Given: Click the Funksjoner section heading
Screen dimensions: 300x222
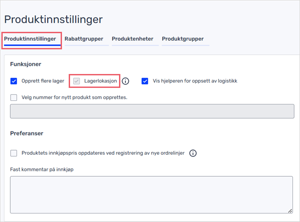Looking at the screenshot, I should (x=26, y=64).
